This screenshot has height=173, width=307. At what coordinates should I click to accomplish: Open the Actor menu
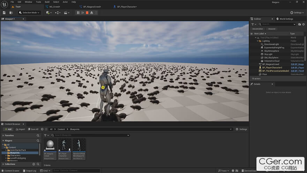(x=65, y=2)
